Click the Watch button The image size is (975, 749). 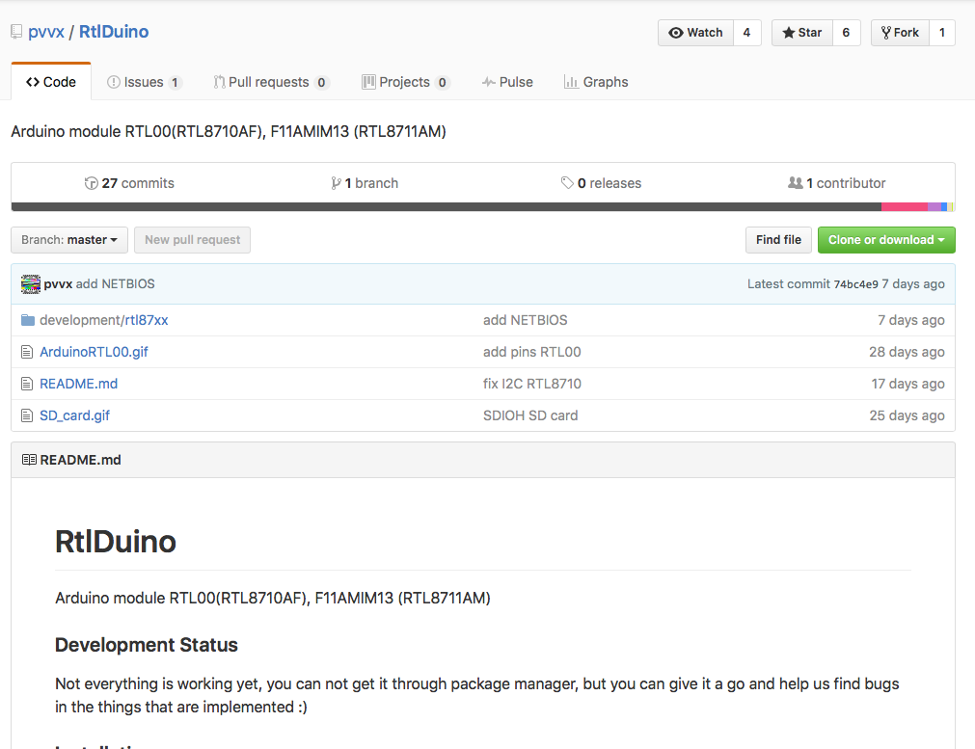pos(695,33)
